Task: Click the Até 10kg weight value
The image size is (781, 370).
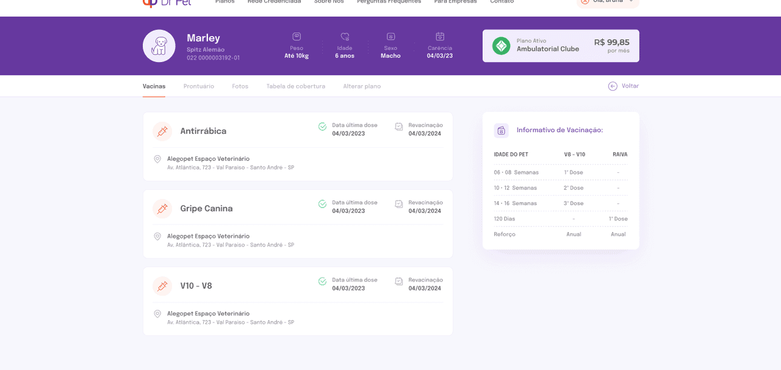Action: click(x=297, y=56)
